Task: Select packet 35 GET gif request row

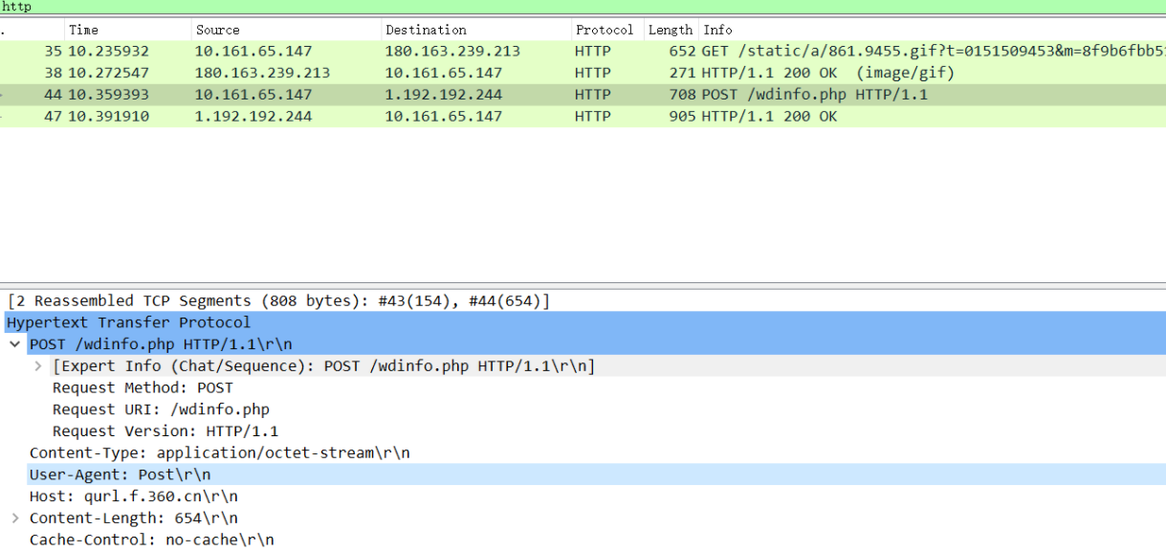Action: (x=583, y=51)
